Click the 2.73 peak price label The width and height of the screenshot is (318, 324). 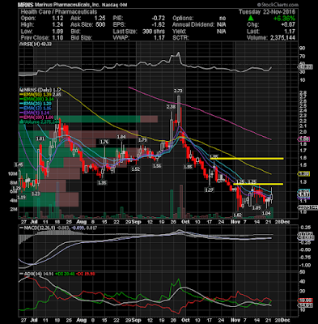(x=178, y=92)
